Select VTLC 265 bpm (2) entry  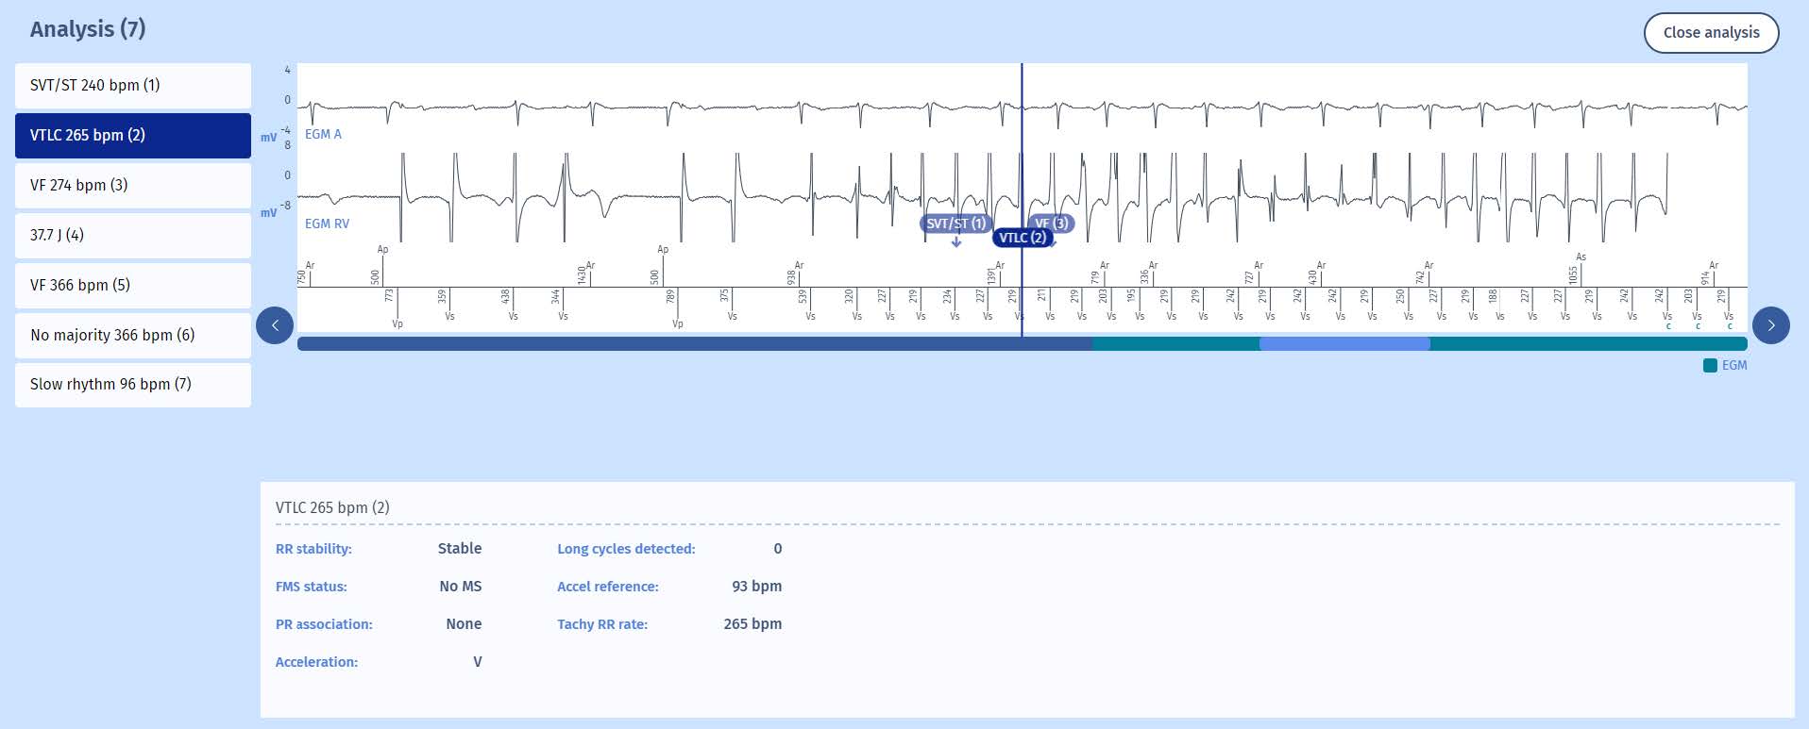(133, 136)
